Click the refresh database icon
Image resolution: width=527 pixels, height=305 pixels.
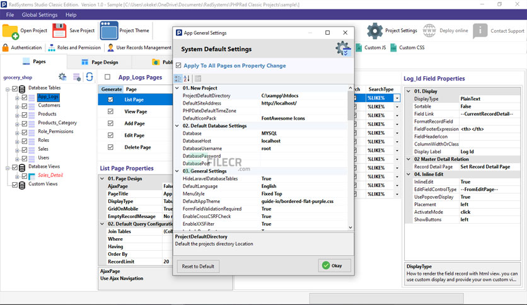coord(90,77)
